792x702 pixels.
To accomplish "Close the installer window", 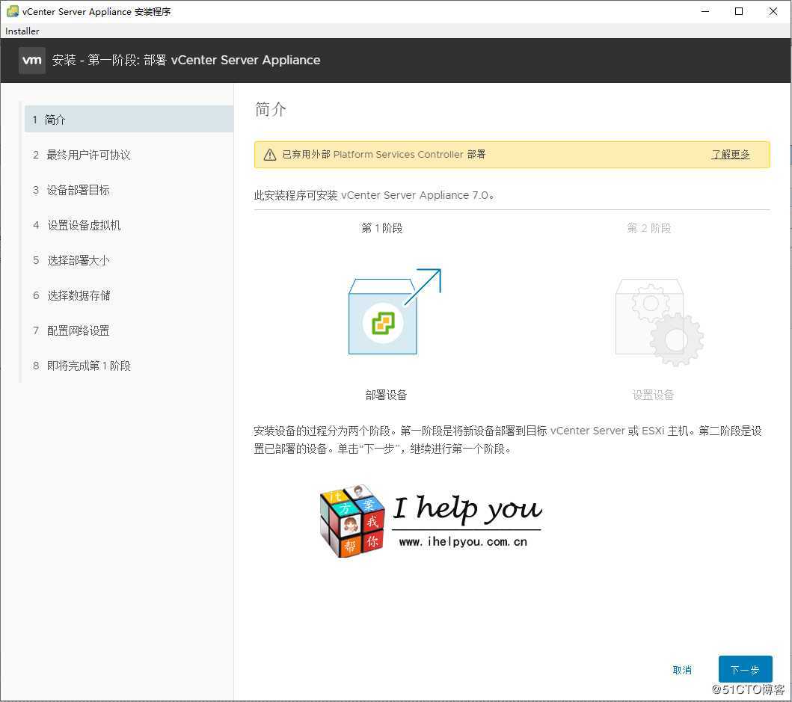I will (773, 11).
